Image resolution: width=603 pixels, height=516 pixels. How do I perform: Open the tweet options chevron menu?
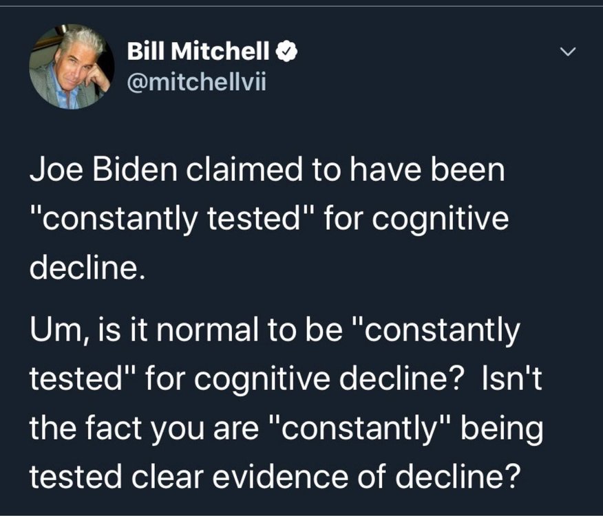567,52
